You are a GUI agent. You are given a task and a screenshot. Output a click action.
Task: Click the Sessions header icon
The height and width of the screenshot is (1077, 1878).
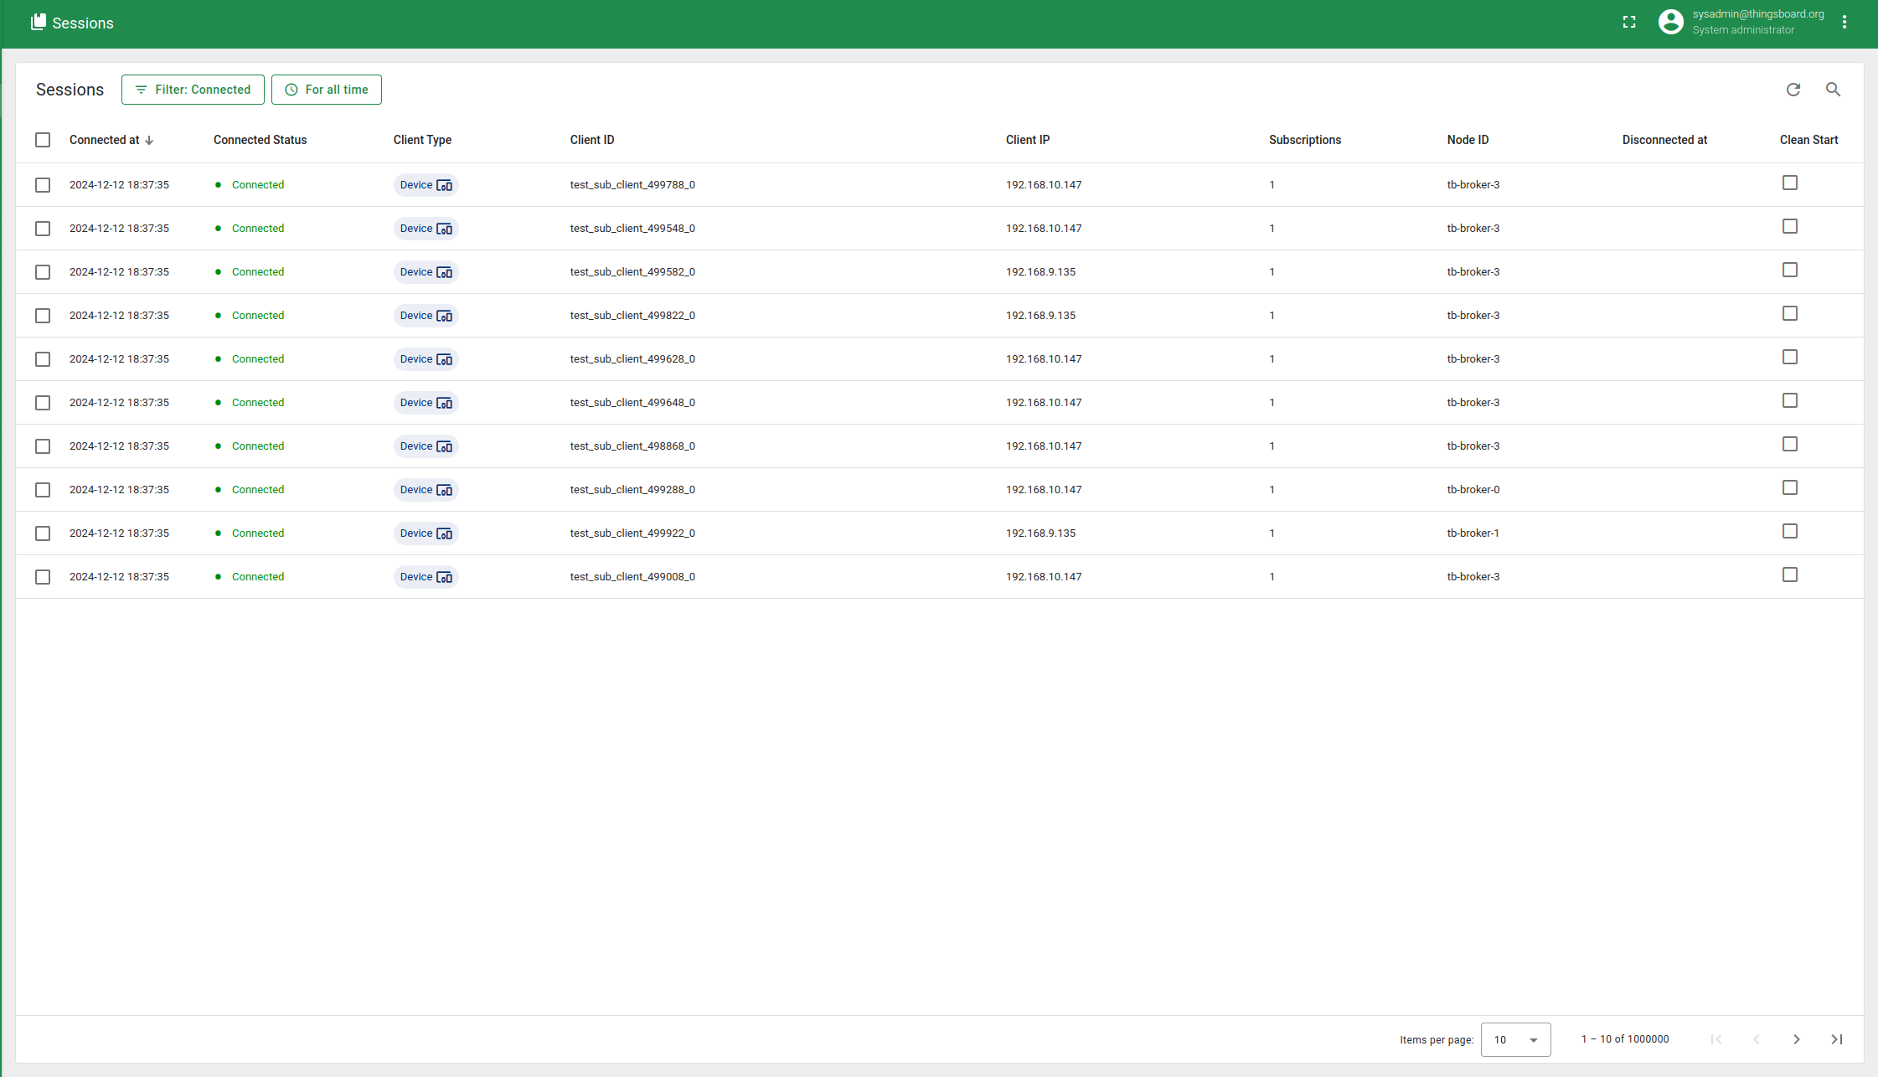click(39, 23)
